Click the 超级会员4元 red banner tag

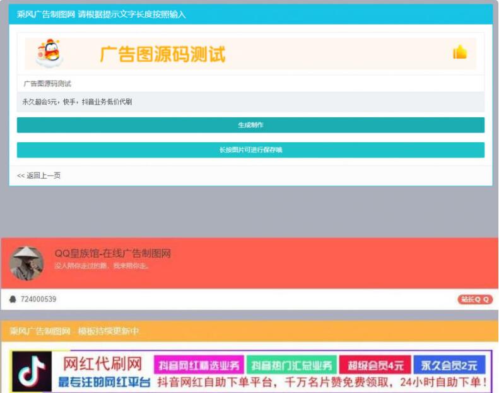tap(375, 365)
